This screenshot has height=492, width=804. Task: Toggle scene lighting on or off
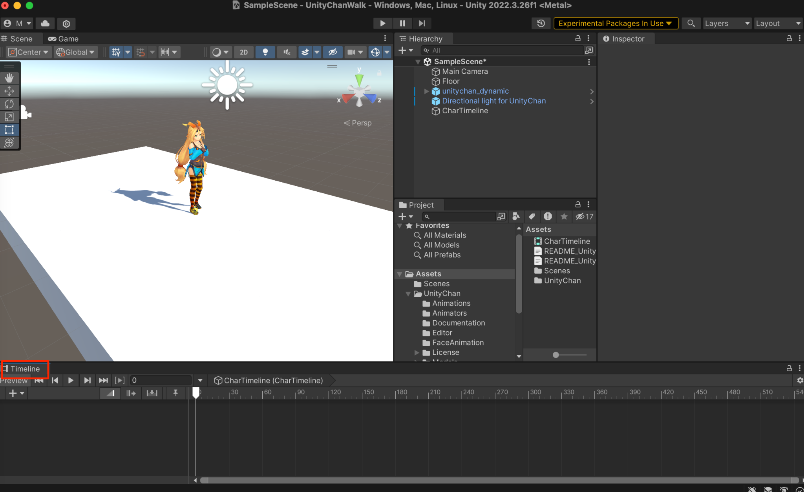pos(265,52)
